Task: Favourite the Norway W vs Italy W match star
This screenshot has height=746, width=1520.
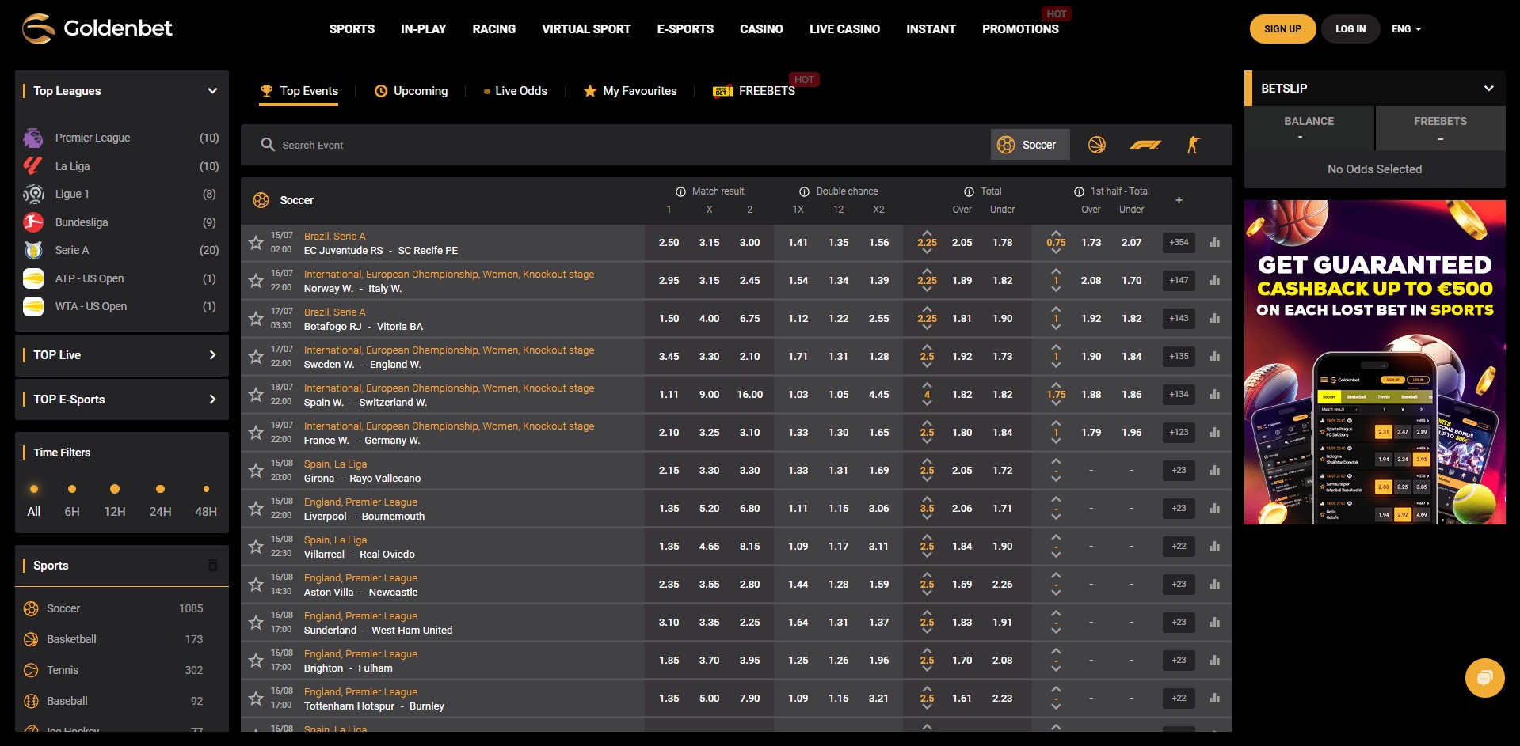Action: pyautogui.click(x=255, y=280)
